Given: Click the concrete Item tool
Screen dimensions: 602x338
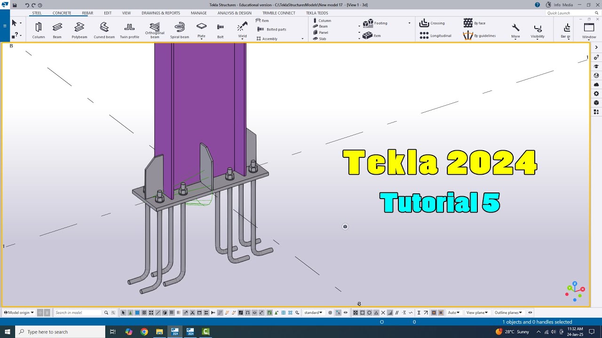Looking at the screenshot, I should (x=372, y=35).
